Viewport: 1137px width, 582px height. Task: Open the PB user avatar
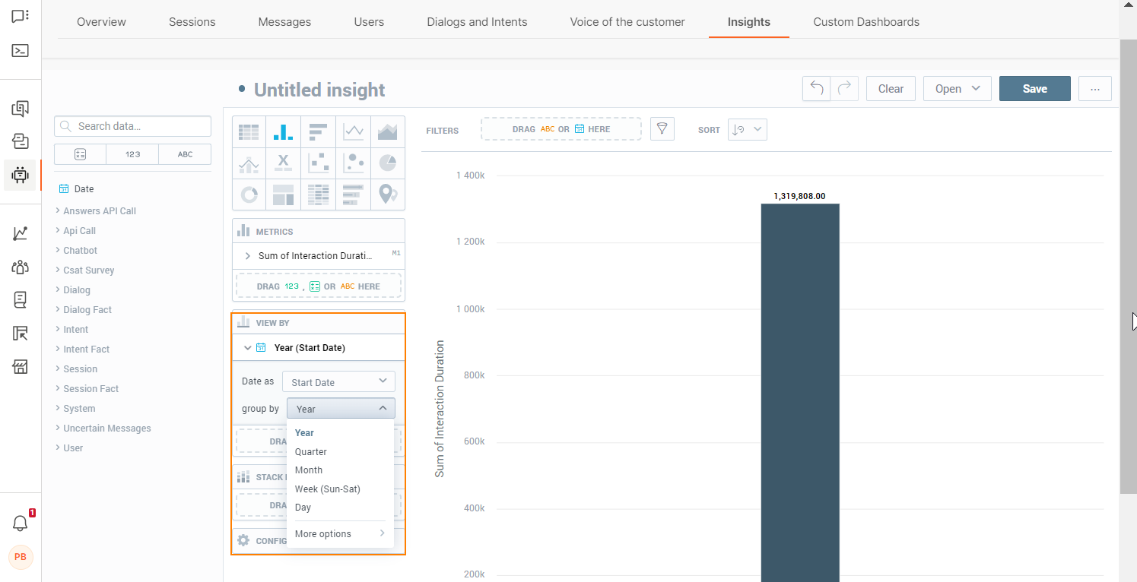(x=21, y=557)
